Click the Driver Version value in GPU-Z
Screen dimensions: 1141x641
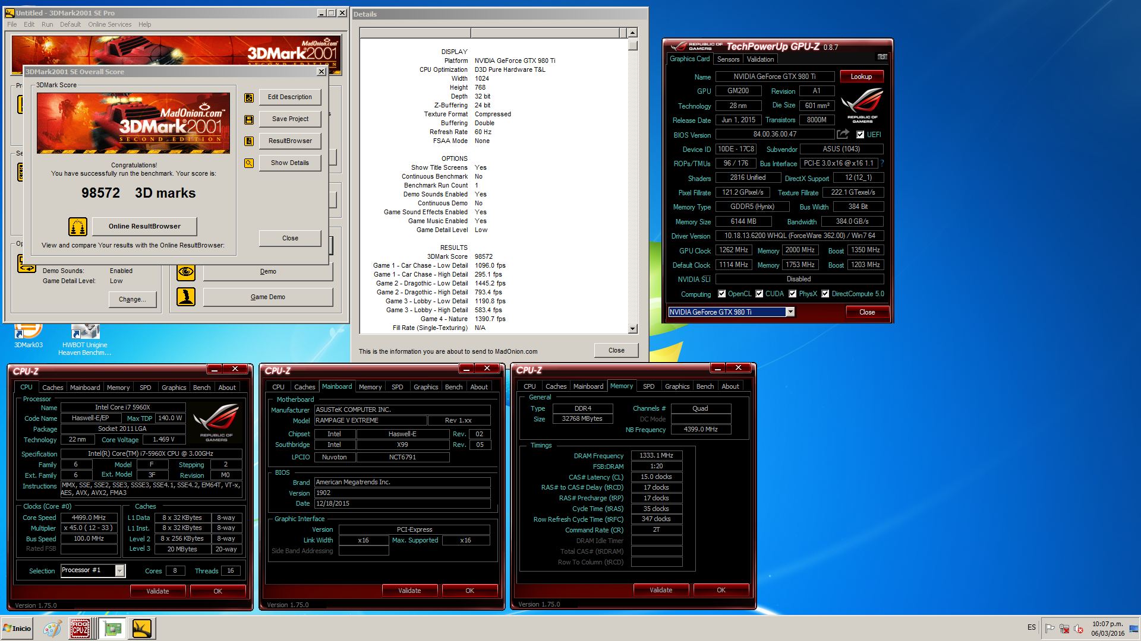pos(799,236)
